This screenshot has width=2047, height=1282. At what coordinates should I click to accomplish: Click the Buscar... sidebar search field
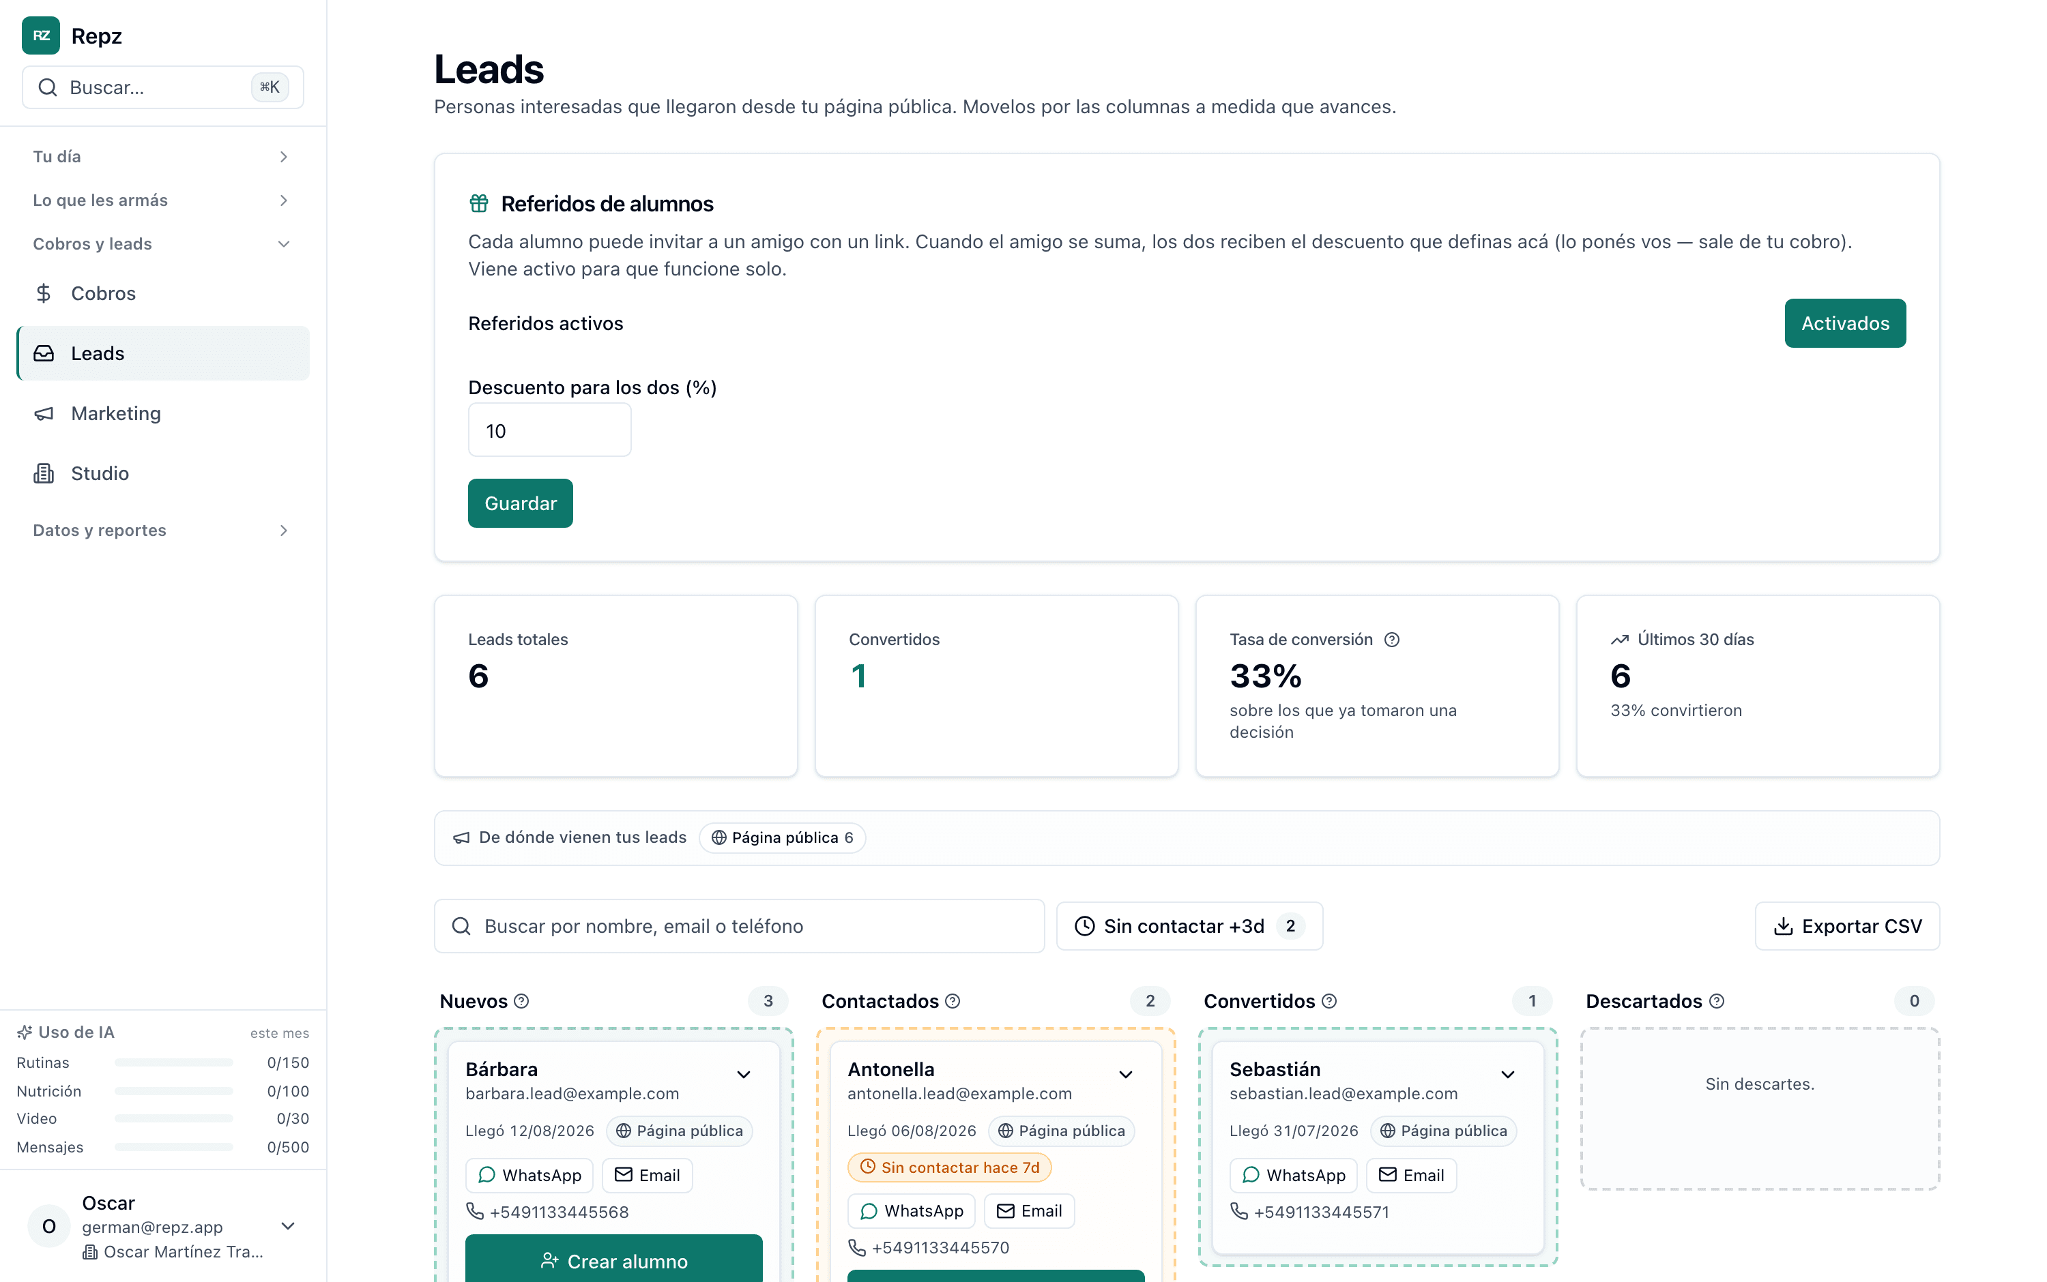tap(163, 87)
